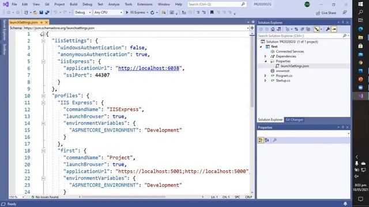Open Live Share session
Screen dimensions: 369x207
tap(326, 13)
